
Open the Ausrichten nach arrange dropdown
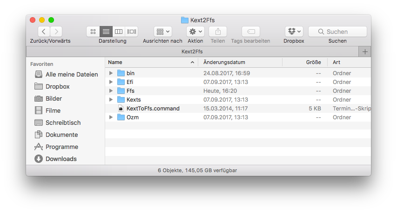point(162,32)
